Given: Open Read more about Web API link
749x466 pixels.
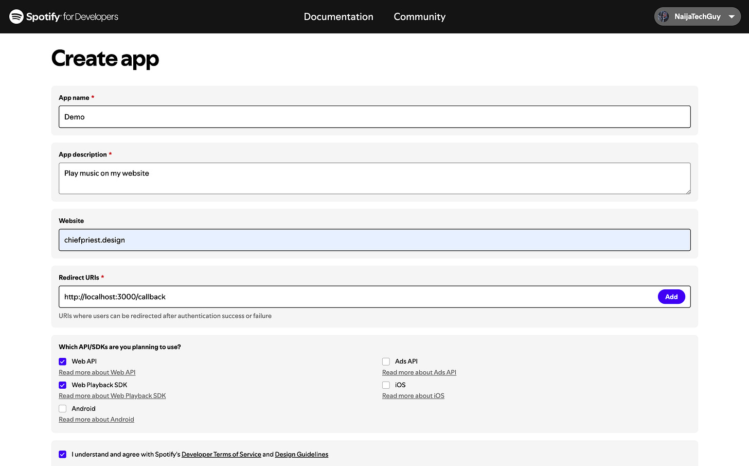Looking at the screenshot, I should pos(97,372).
